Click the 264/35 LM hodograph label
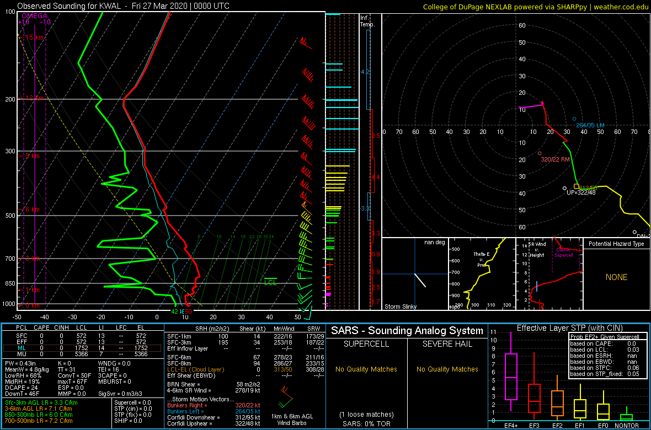Screen dimensions: 651x430 (590, 125)
